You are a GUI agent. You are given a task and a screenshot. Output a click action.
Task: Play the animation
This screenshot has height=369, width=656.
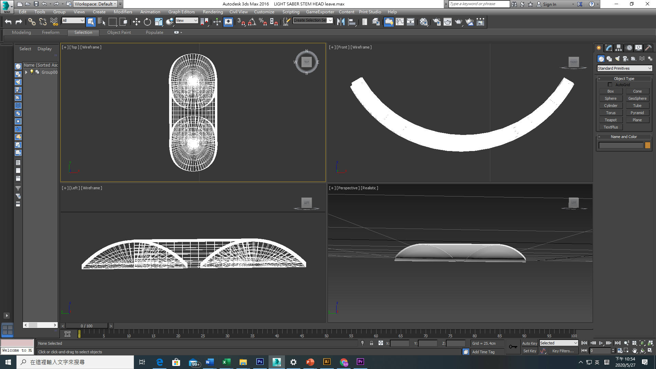point(601,343)
